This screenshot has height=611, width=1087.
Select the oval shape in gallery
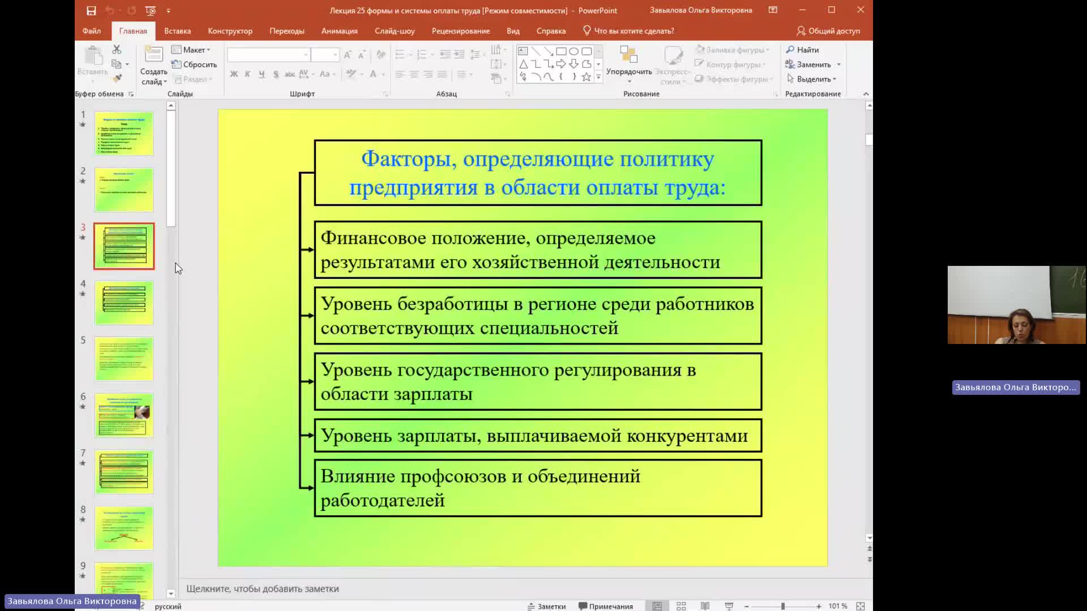pos(574,51)
